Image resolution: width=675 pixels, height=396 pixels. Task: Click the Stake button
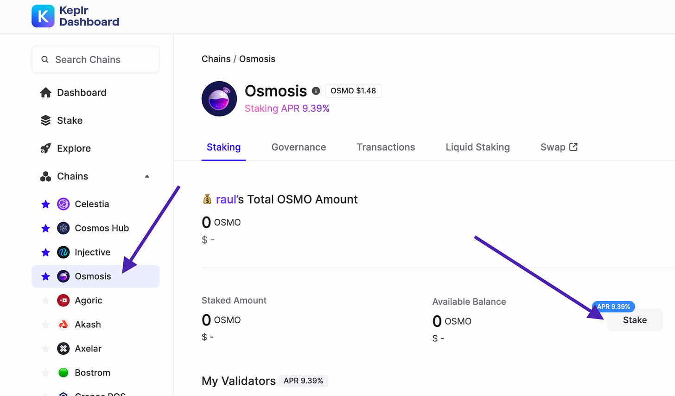coord(635,320)
